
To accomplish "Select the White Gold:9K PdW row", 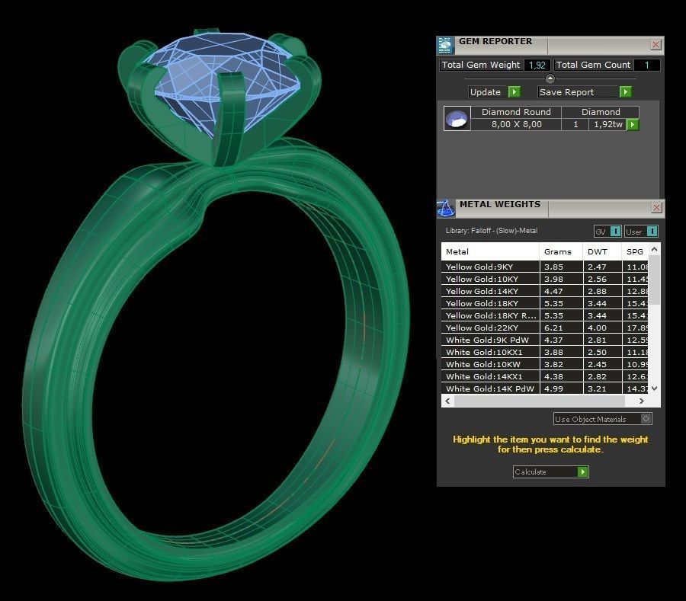I will click(545, 340).
